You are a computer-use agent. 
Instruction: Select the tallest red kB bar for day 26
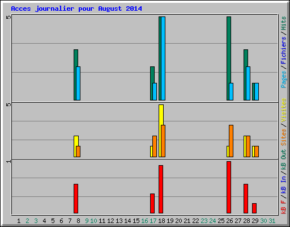point(229,187)
